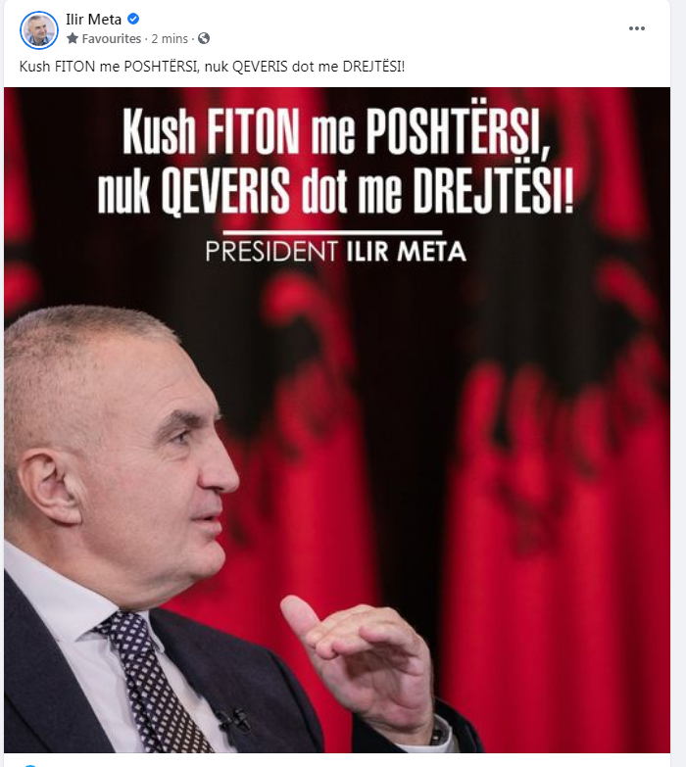Open the Ilir Meta name link
Viewport: 686px width, 767px height.
[93, 19]
